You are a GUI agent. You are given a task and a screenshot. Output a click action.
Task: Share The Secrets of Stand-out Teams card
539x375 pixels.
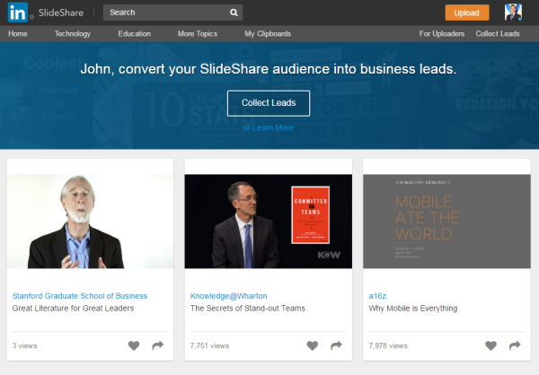pos(336,345)
